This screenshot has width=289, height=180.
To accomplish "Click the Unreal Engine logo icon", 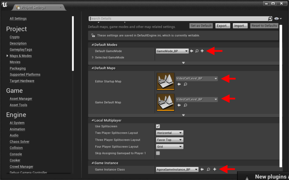I will 5,5.
